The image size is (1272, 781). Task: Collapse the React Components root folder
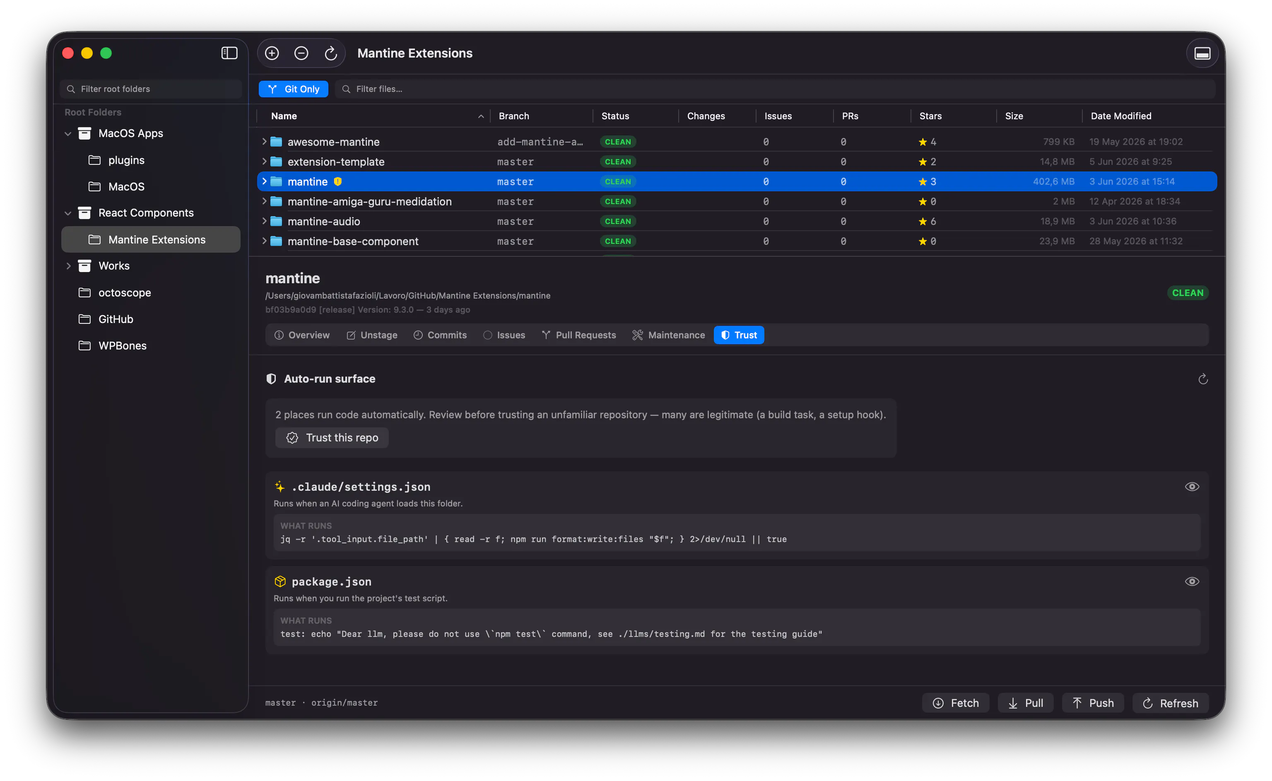pos(67,213)
